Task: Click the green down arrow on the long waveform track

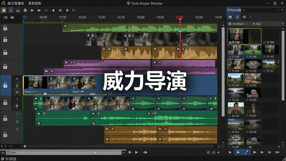Action: click(17, 121)
